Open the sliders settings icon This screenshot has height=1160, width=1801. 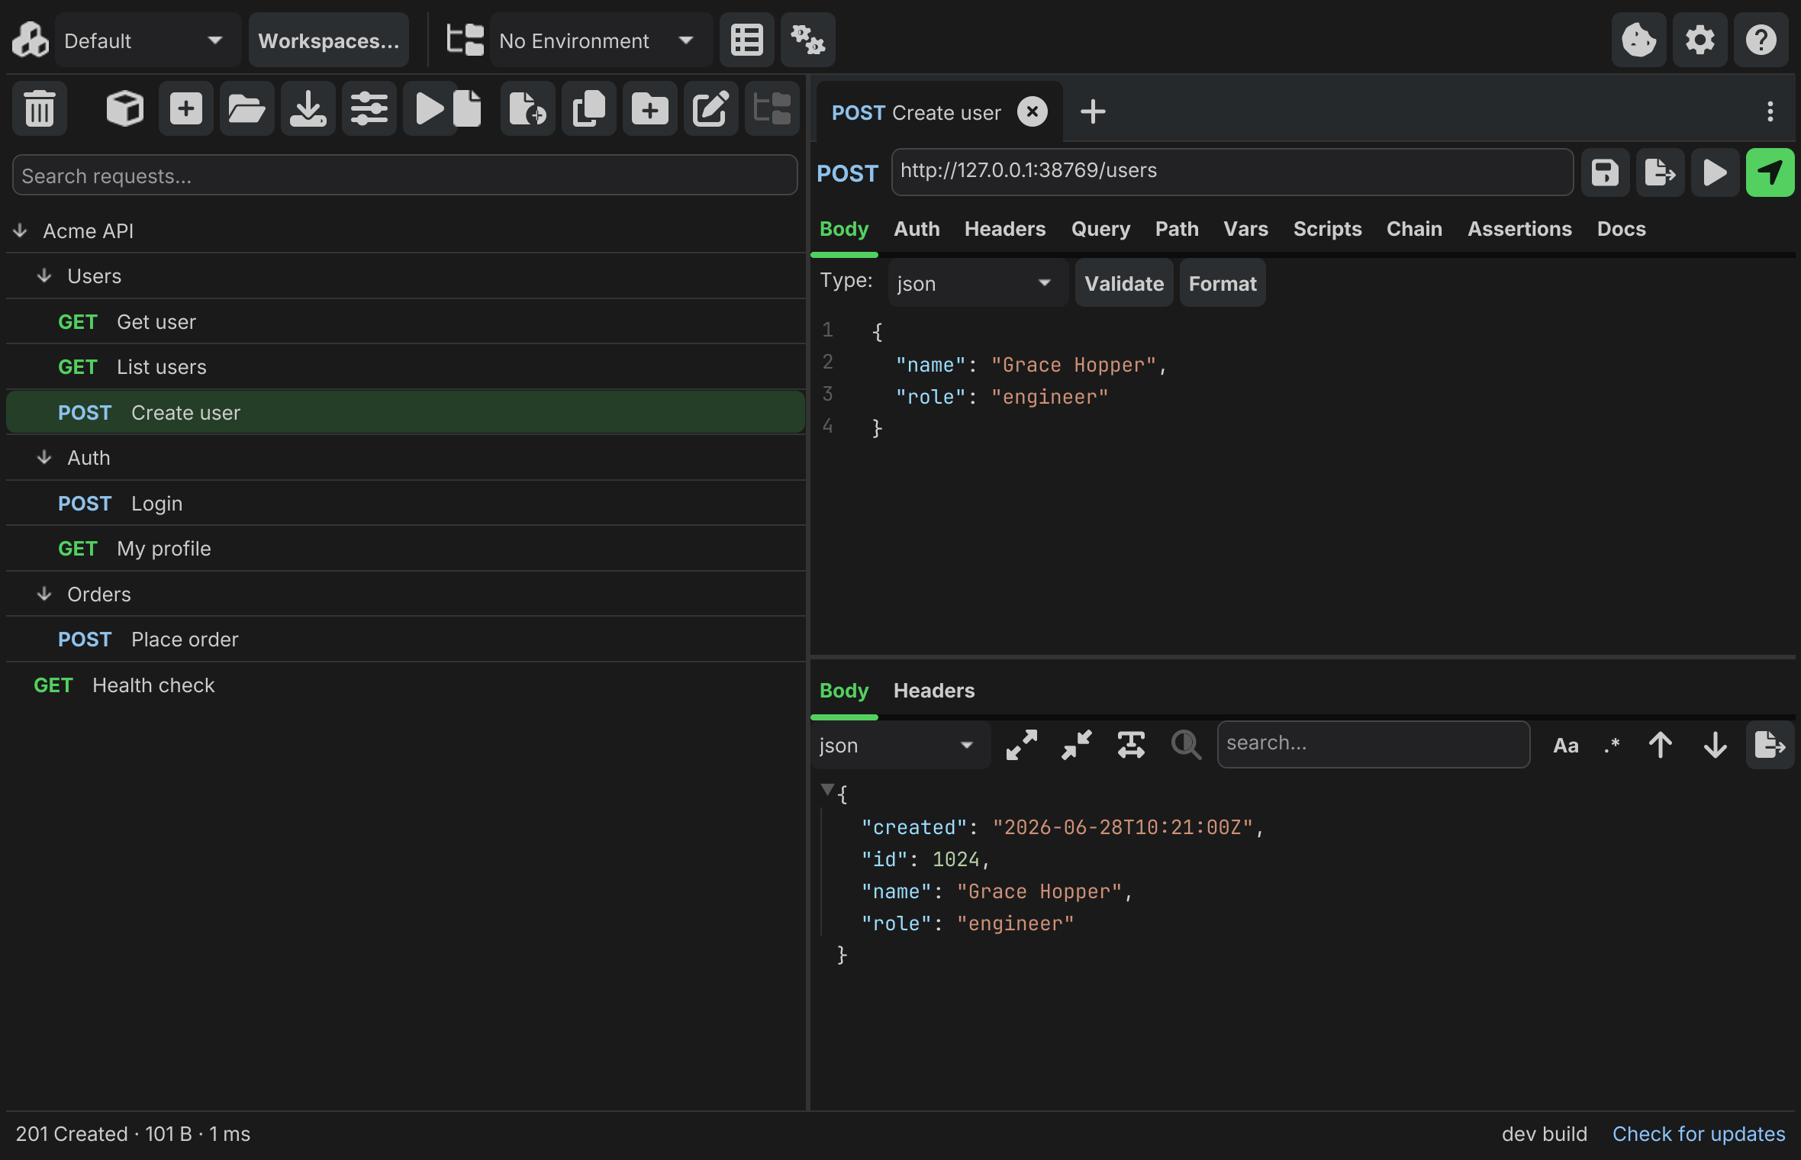click(369, 109)
